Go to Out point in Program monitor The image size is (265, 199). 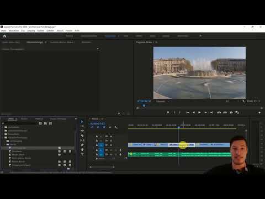(211, 112)
